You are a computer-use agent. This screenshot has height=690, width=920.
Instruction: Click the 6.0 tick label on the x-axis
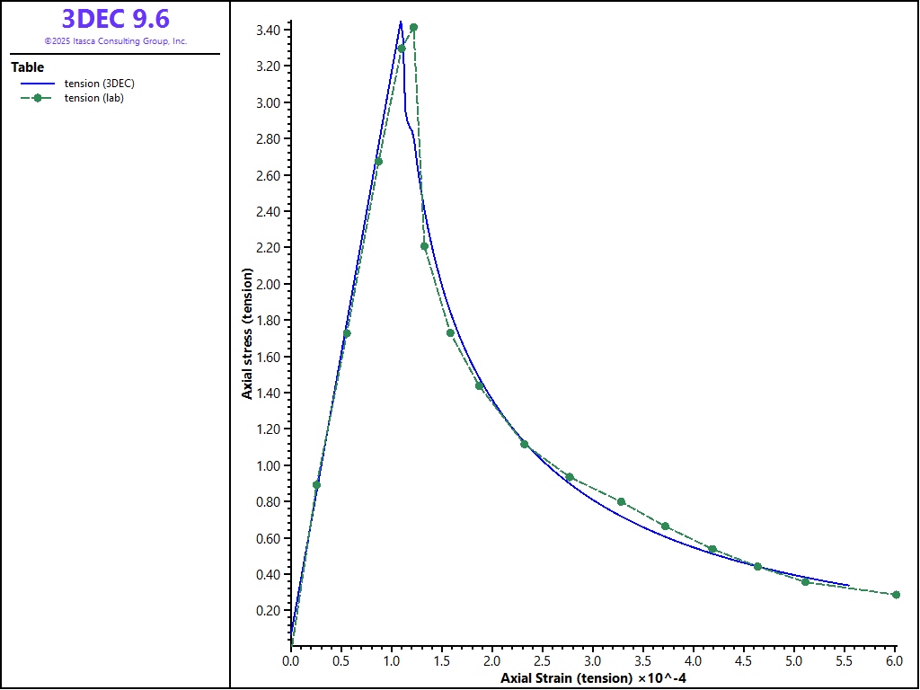pyautogui.click(x=894, y=661)
